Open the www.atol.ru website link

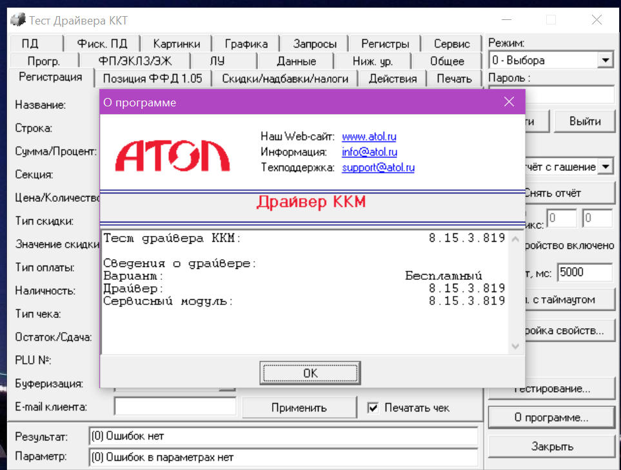point(369,137)
